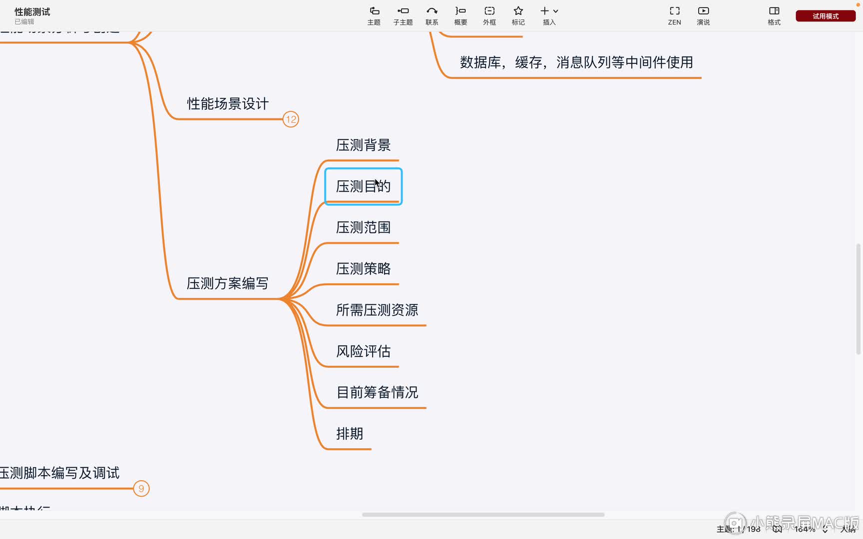Select the 数据库，缓存，消息队列等中间件使用 topic
The height and width of the screenshot is (539, 863).
tap(576, 62)
